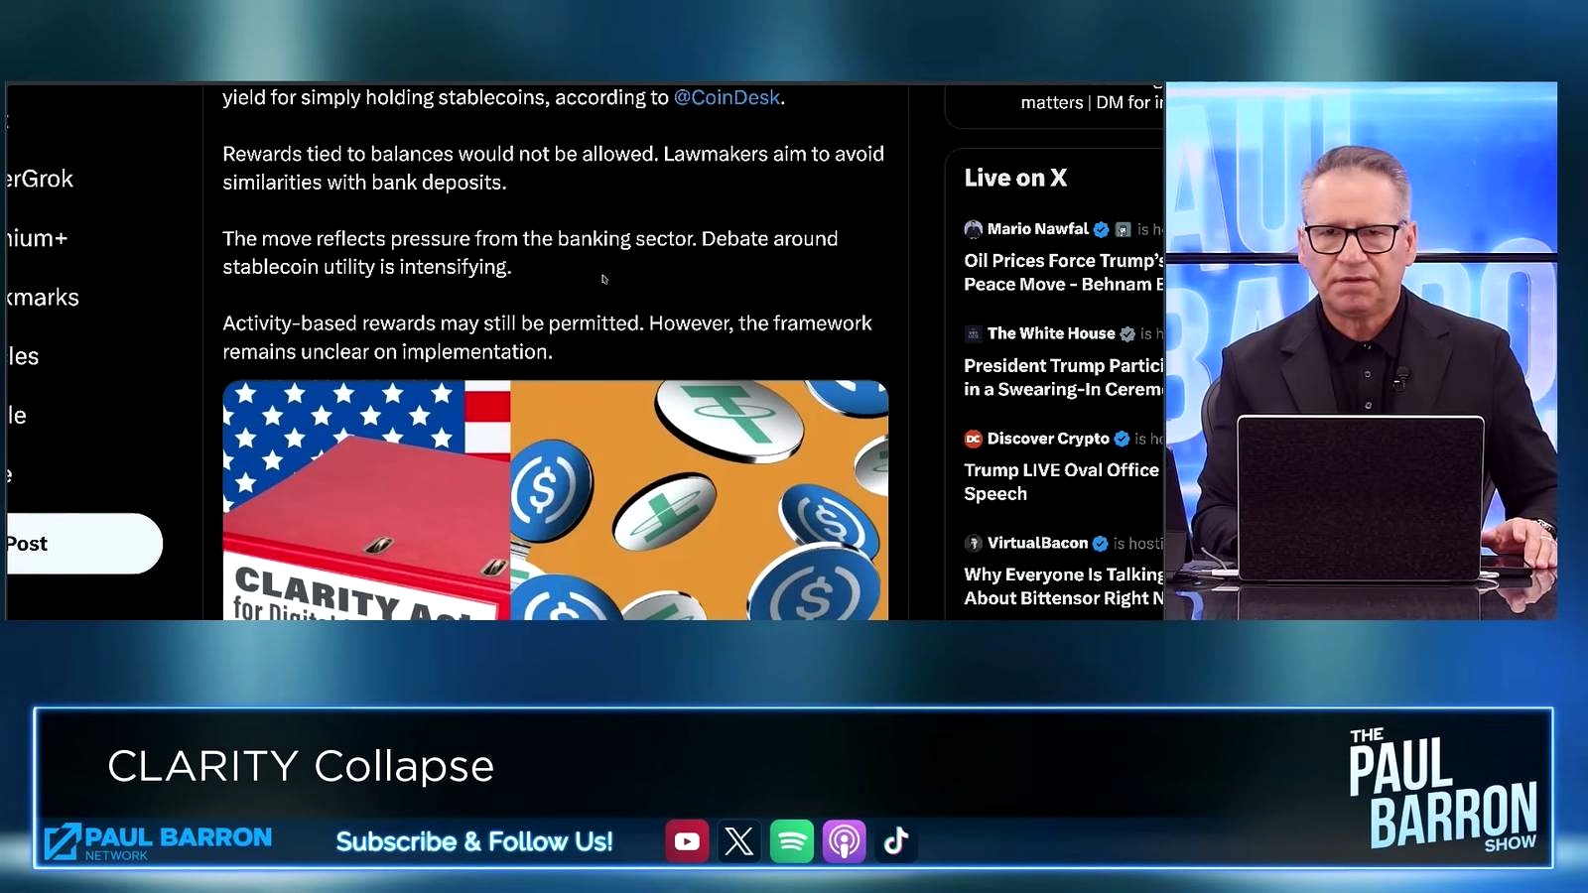Open Mario Nawfal live broadcast
The image size is (1588, 893).
point(1063,256)
